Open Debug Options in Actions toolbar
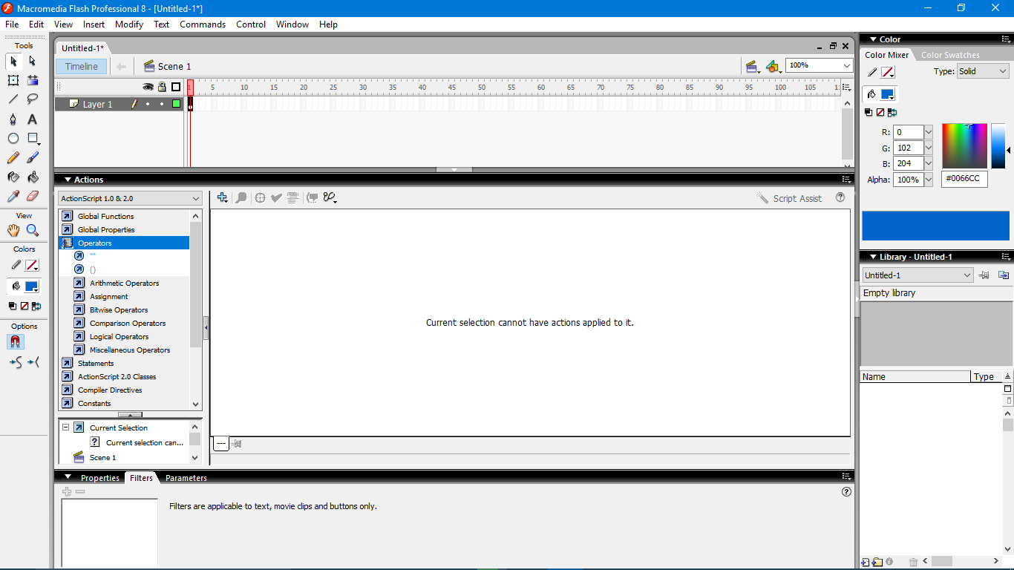Image resolution: width=1014 pixels, height=570 pixels. pyautogui.click(x=330, y=197)
